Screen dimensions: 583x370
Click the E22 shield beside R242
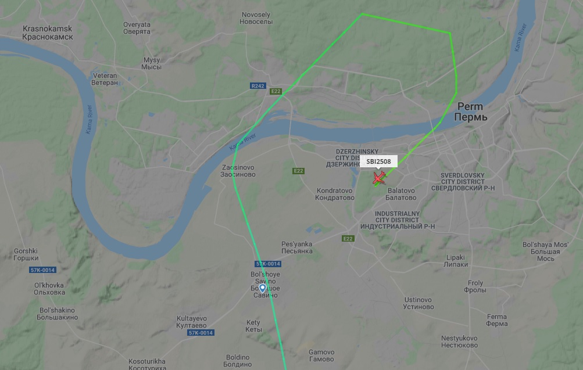click(x=276, y=91)
